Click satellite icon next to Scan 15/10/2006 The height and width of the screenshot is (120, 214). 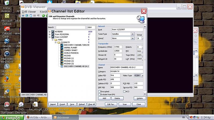[53, 34]
